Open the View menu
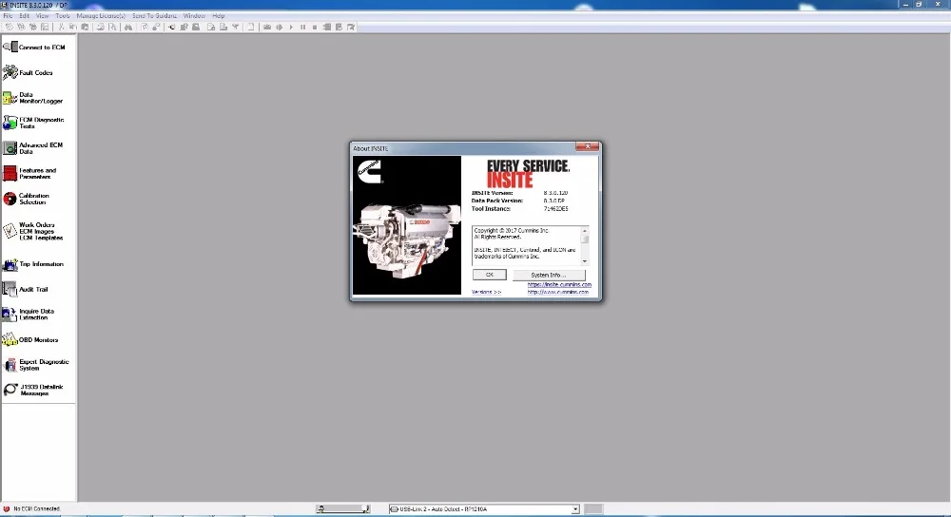 (x=43, y=16)
